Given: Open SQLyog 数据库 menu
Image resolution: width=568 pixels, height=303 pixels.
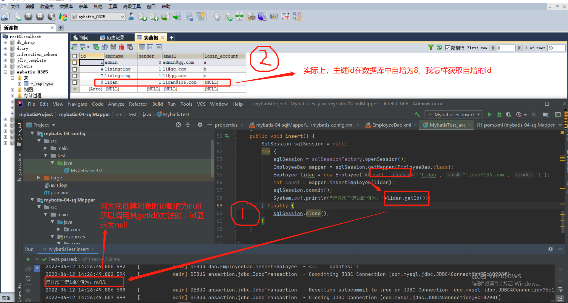Looking at the screenshot, I should (66, 6).
